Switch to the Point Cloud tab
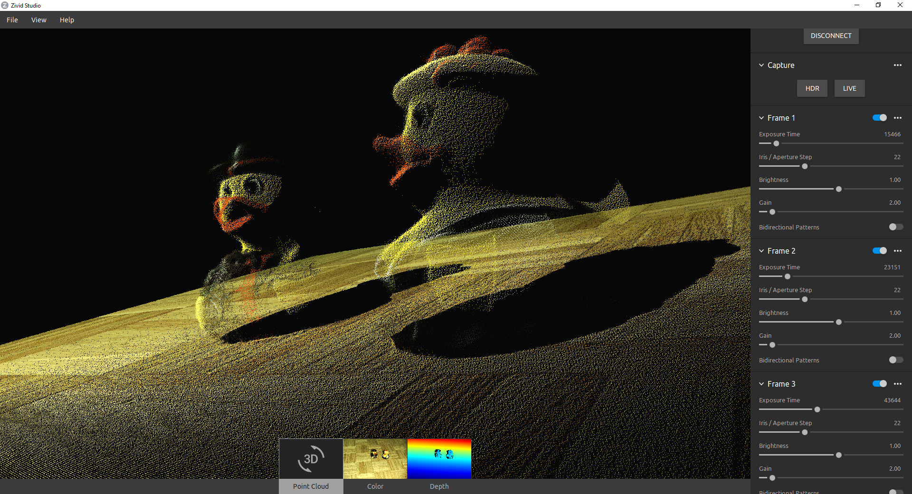Viewport: 912px width, 494px height. pos(311,486)
